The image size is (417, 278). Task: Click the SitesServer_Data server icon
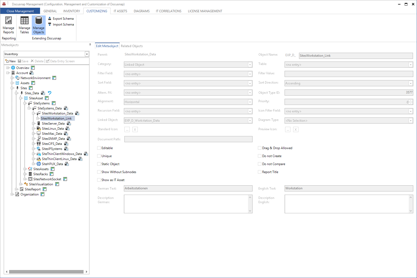(39, 123)
